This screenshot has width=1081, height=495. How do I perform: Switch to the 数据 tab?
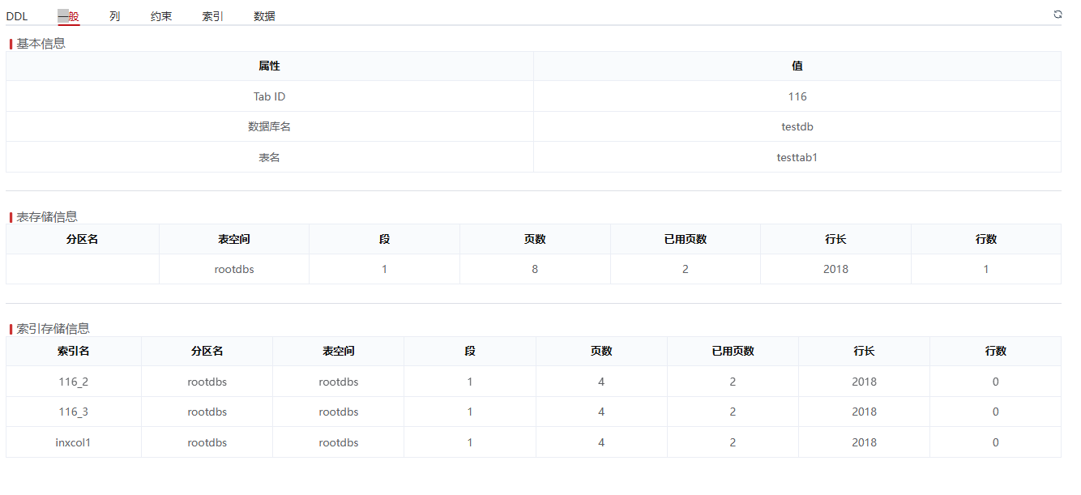coord(264,16)
